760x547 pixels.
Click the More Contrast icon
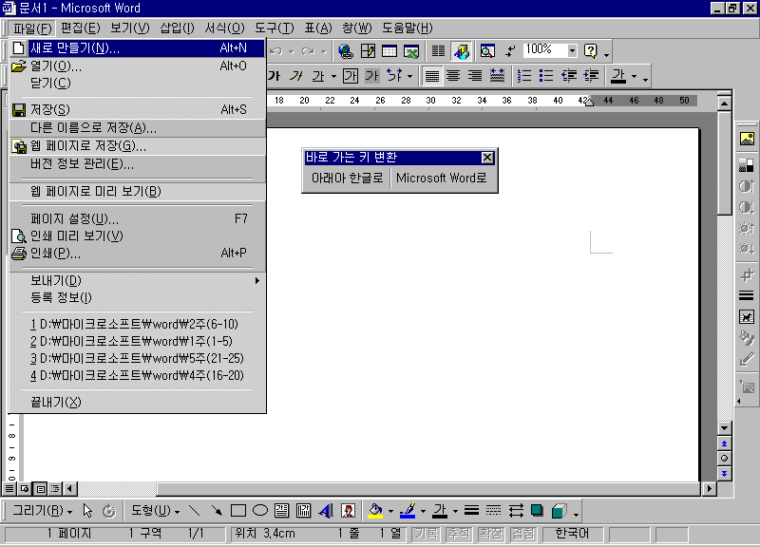point(747,186)
